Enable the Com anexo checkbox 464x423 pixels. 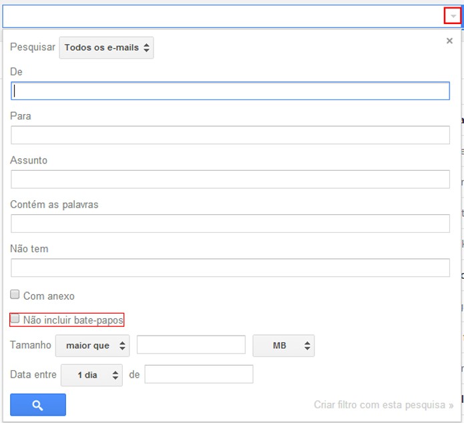coord(15,295)
